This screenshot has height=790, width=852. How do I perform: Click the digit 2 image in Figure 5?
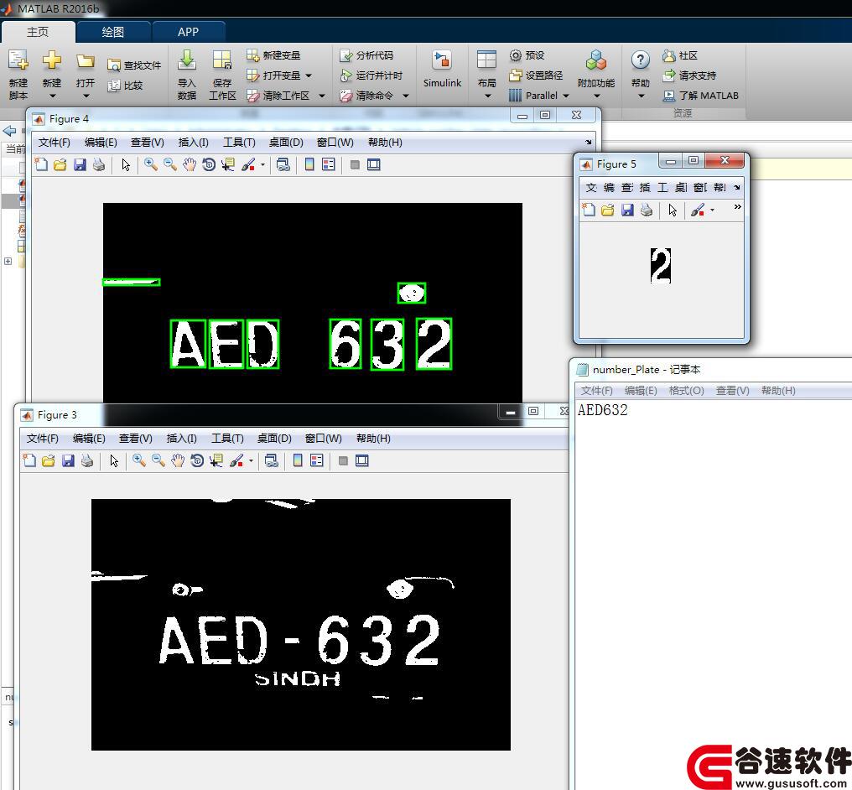pyautogui.click(x=661, y=266)
